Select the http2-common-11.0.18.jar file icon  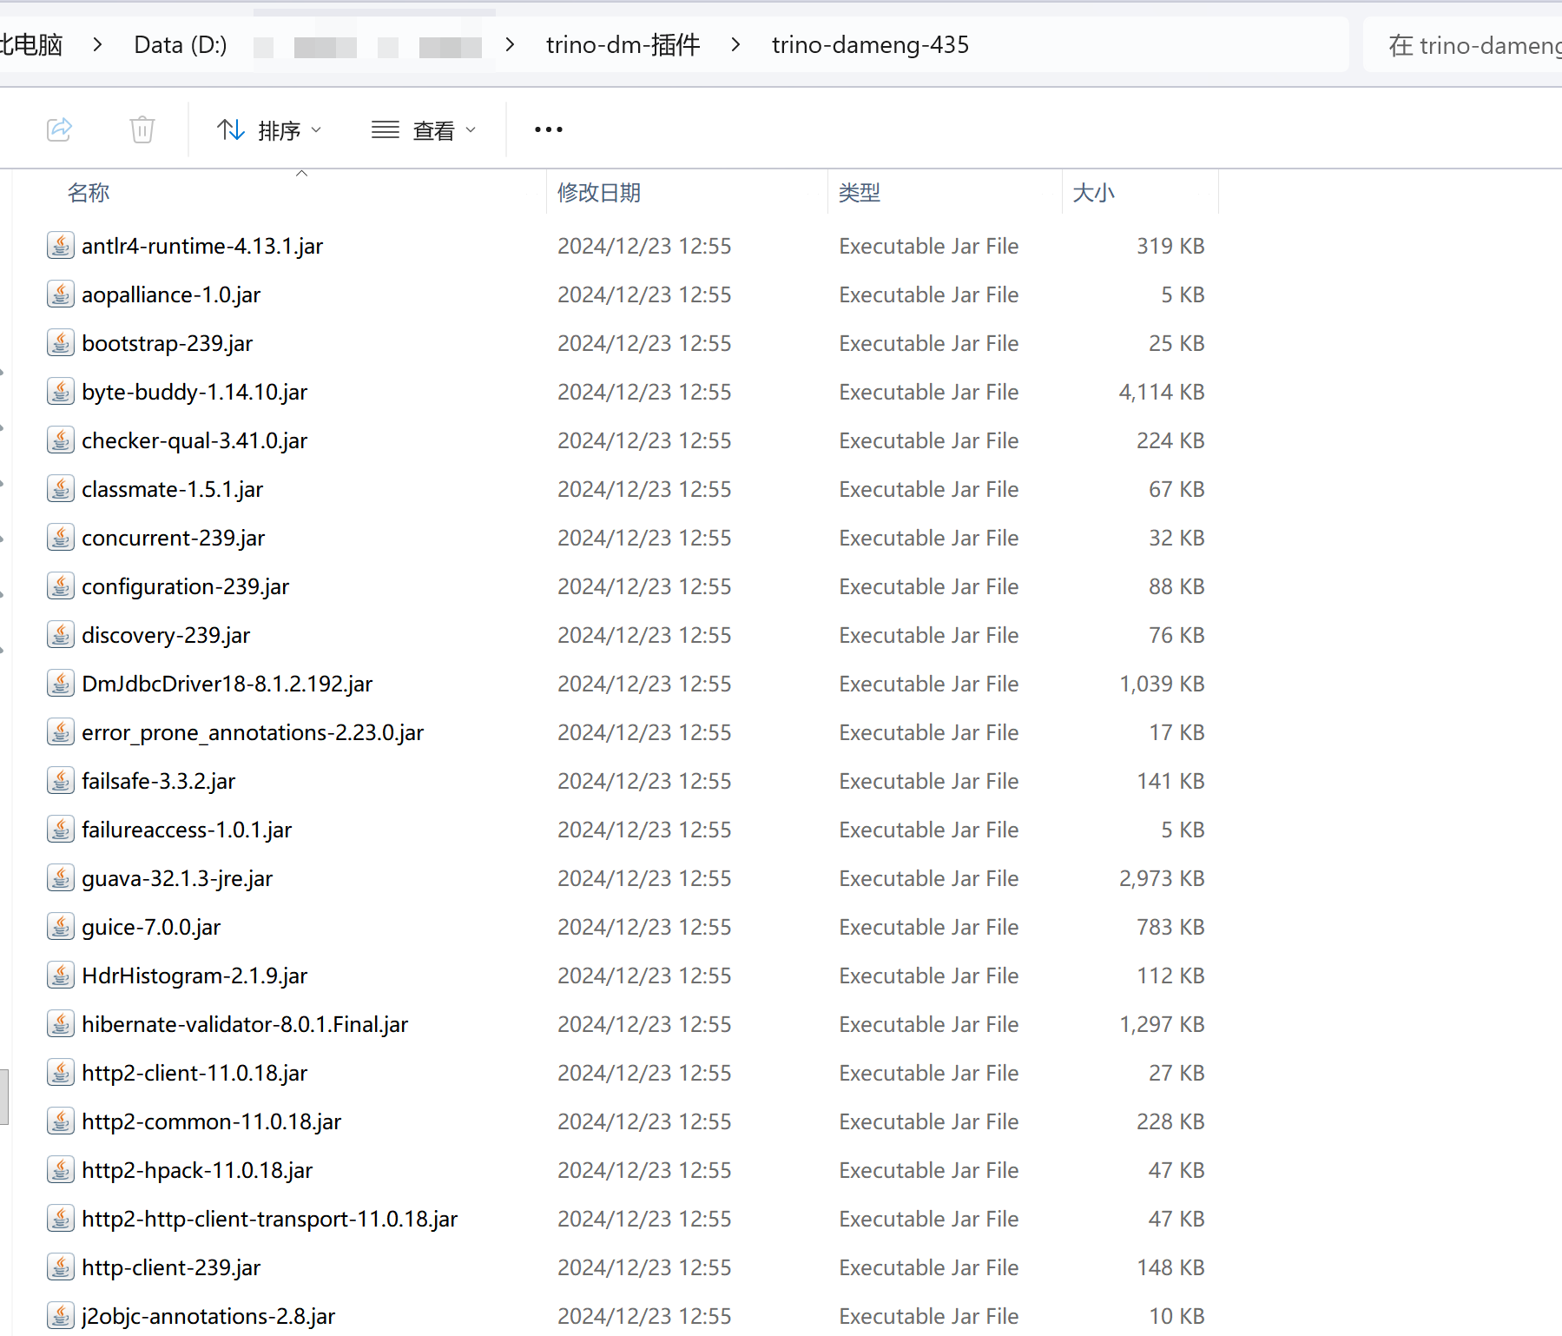60,1121
